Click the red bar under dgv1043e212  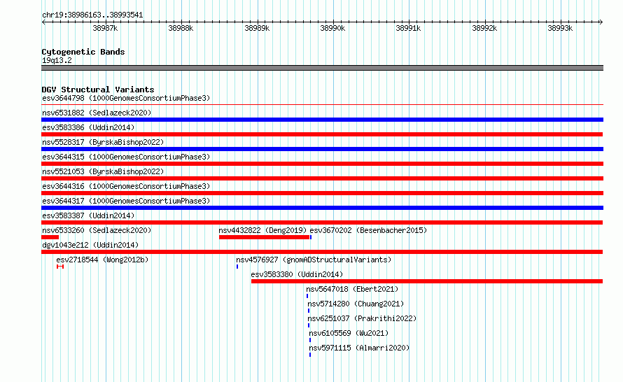(x=322, y=252)
